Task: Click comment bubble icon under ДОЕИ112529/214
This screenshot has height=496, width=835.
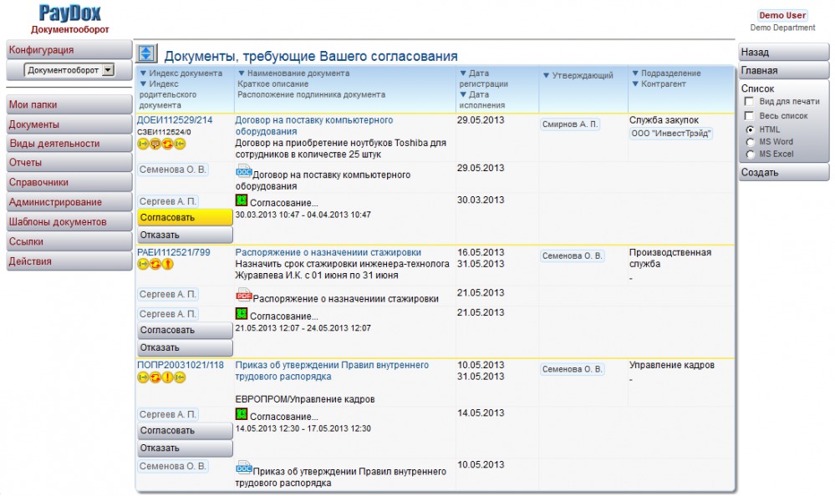Action: (155, 144)
